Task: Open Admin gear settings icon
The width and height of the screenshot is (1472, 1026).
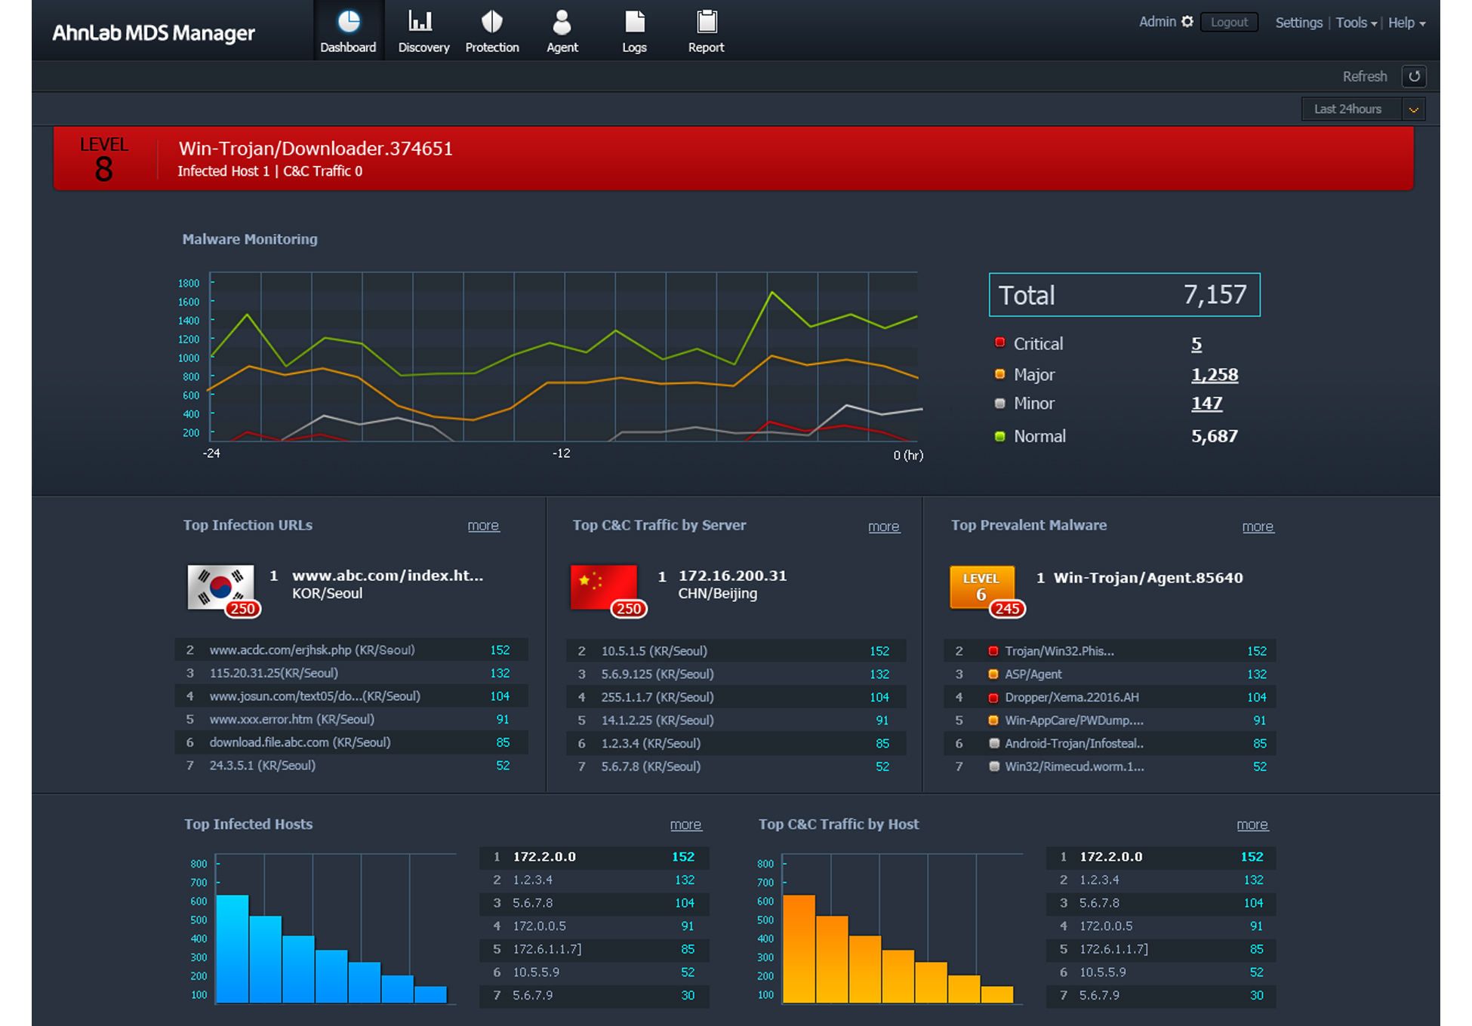Action: point(1187,22)
